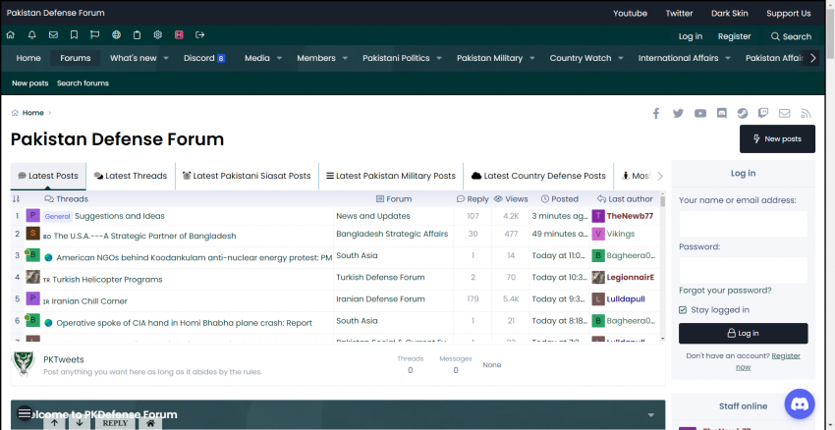Click the dark New posts button
This screenshot has height=430, width=835.
[x=777, y=139]
